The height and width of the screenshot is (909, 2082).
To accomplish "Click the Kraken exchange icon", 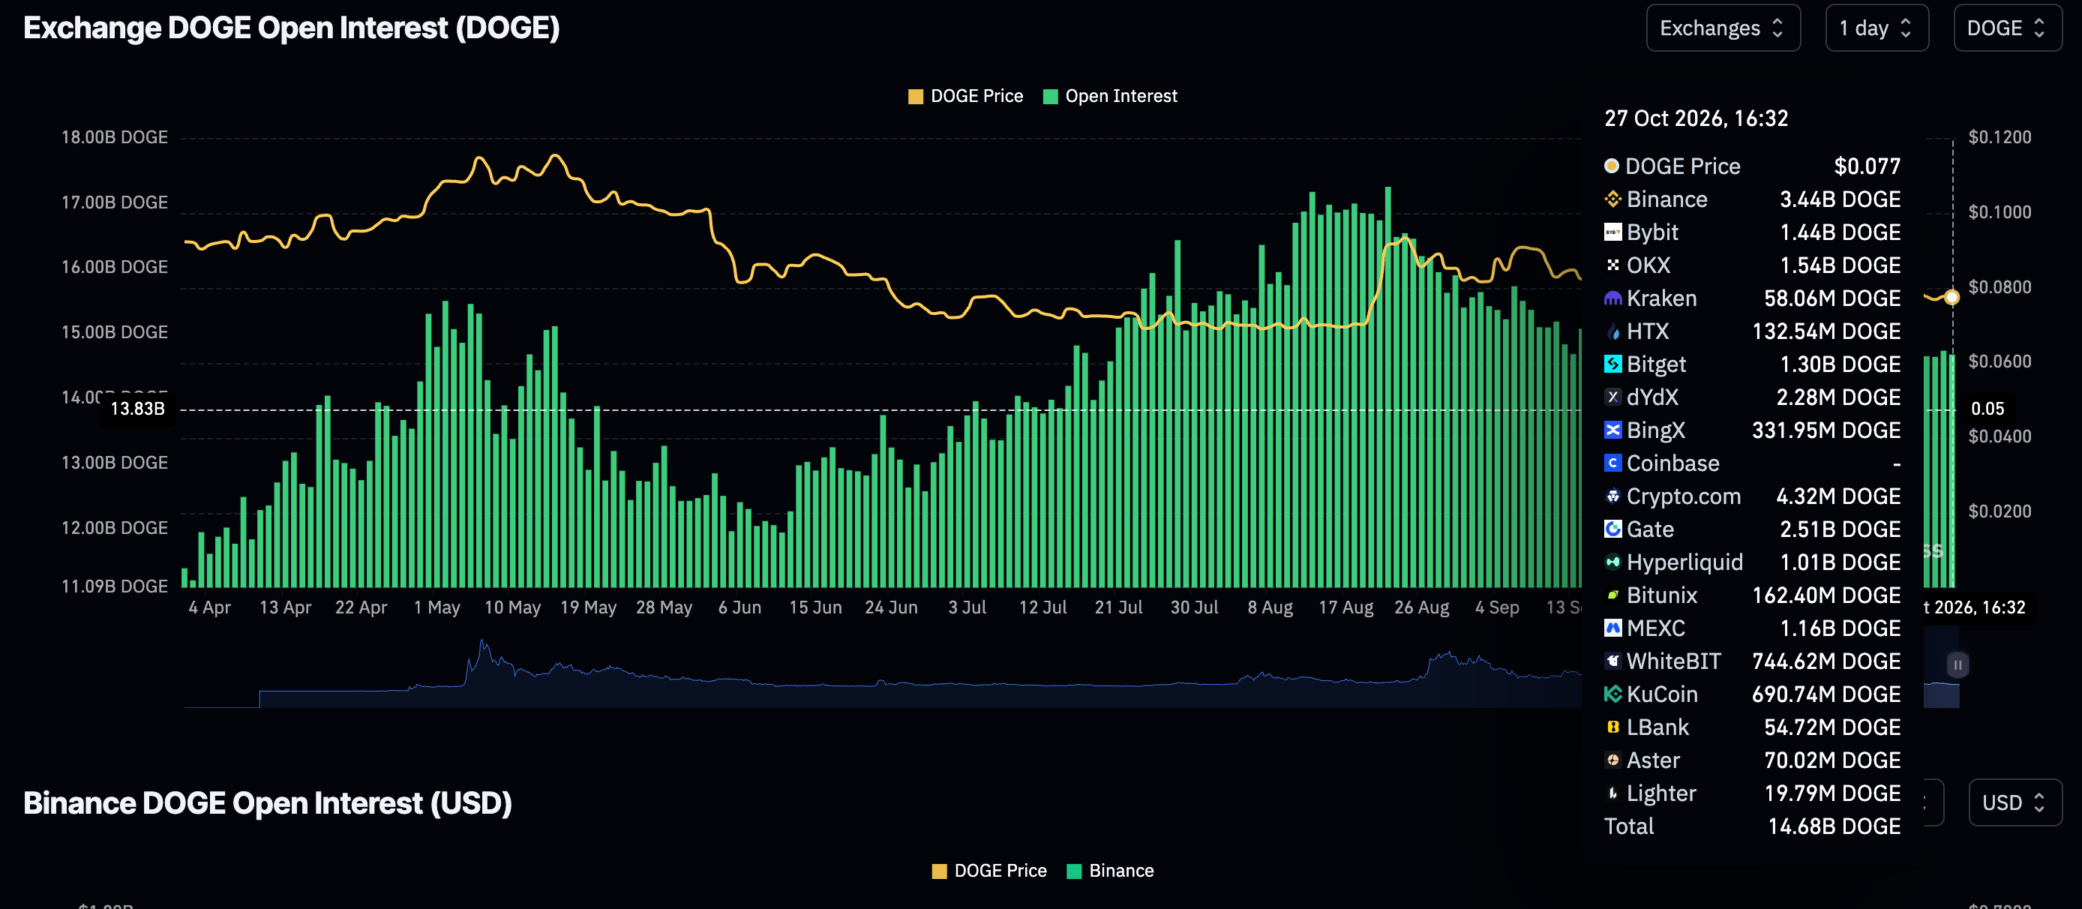I will (1612, 298).
